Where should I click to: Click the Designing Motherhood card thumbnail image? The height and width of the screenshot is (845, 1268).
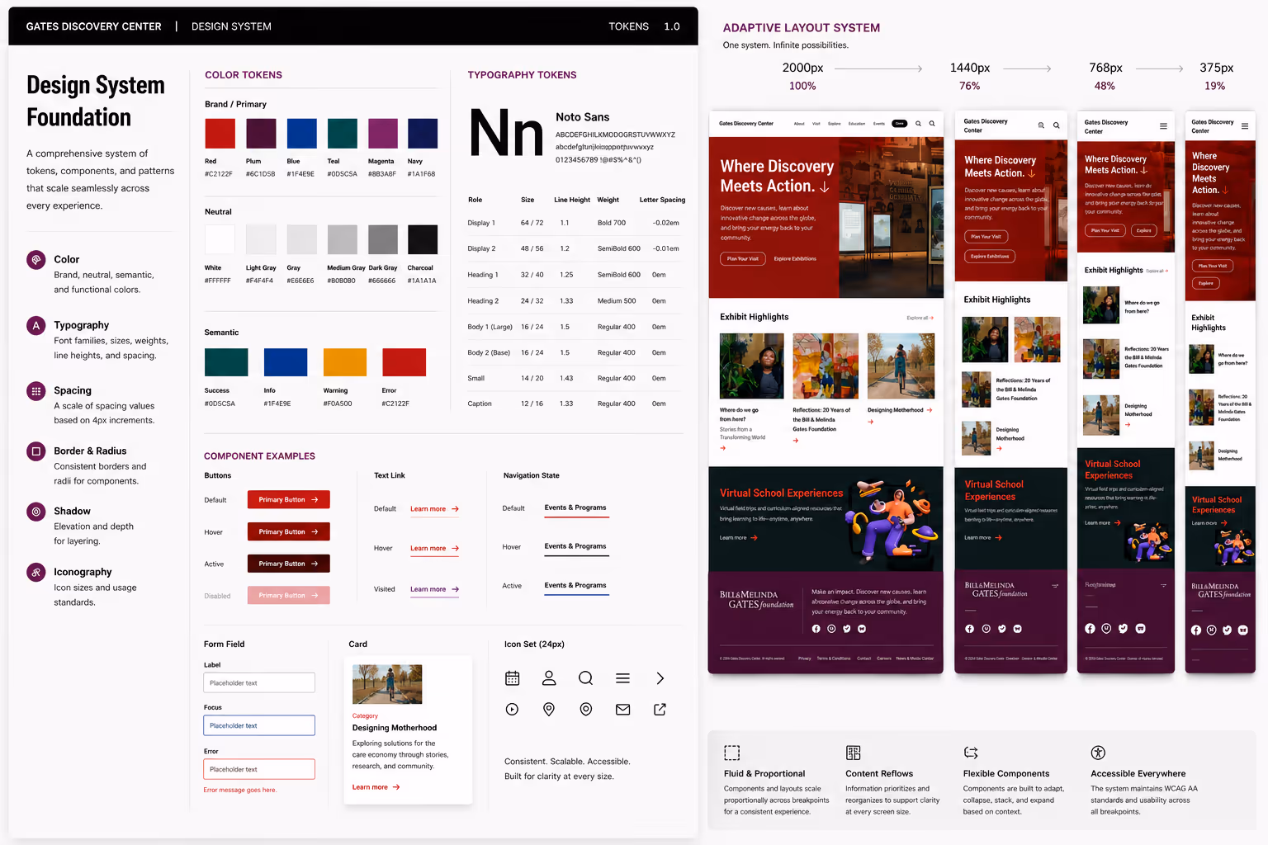coord(387,684)
